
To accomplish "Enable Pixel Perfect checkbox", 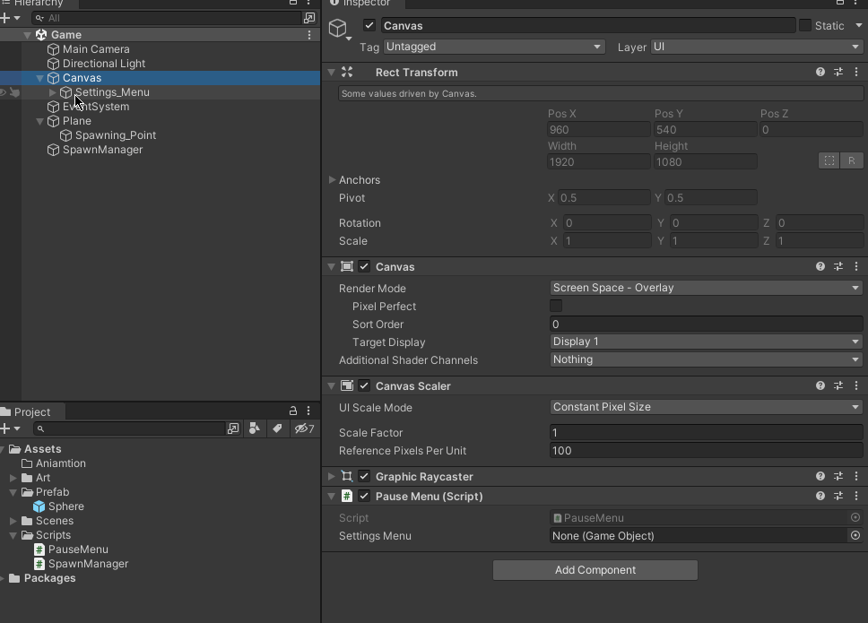I will [556, 306].
